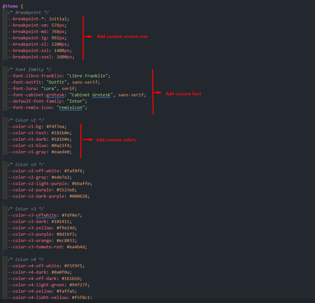Click the @theme keyword at the top

pyautogui.click(x=10, y=6)
